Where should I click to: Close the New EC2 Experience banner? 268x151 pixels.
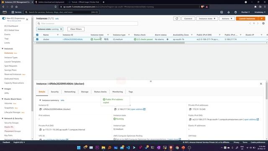[27, 19]
